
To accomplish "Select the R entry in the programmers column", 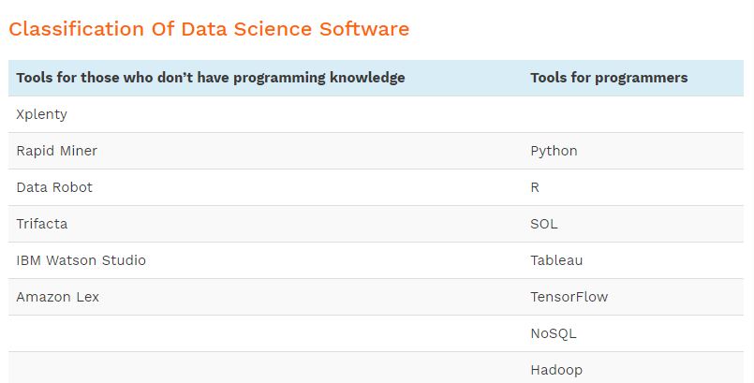I will [535, 187].
